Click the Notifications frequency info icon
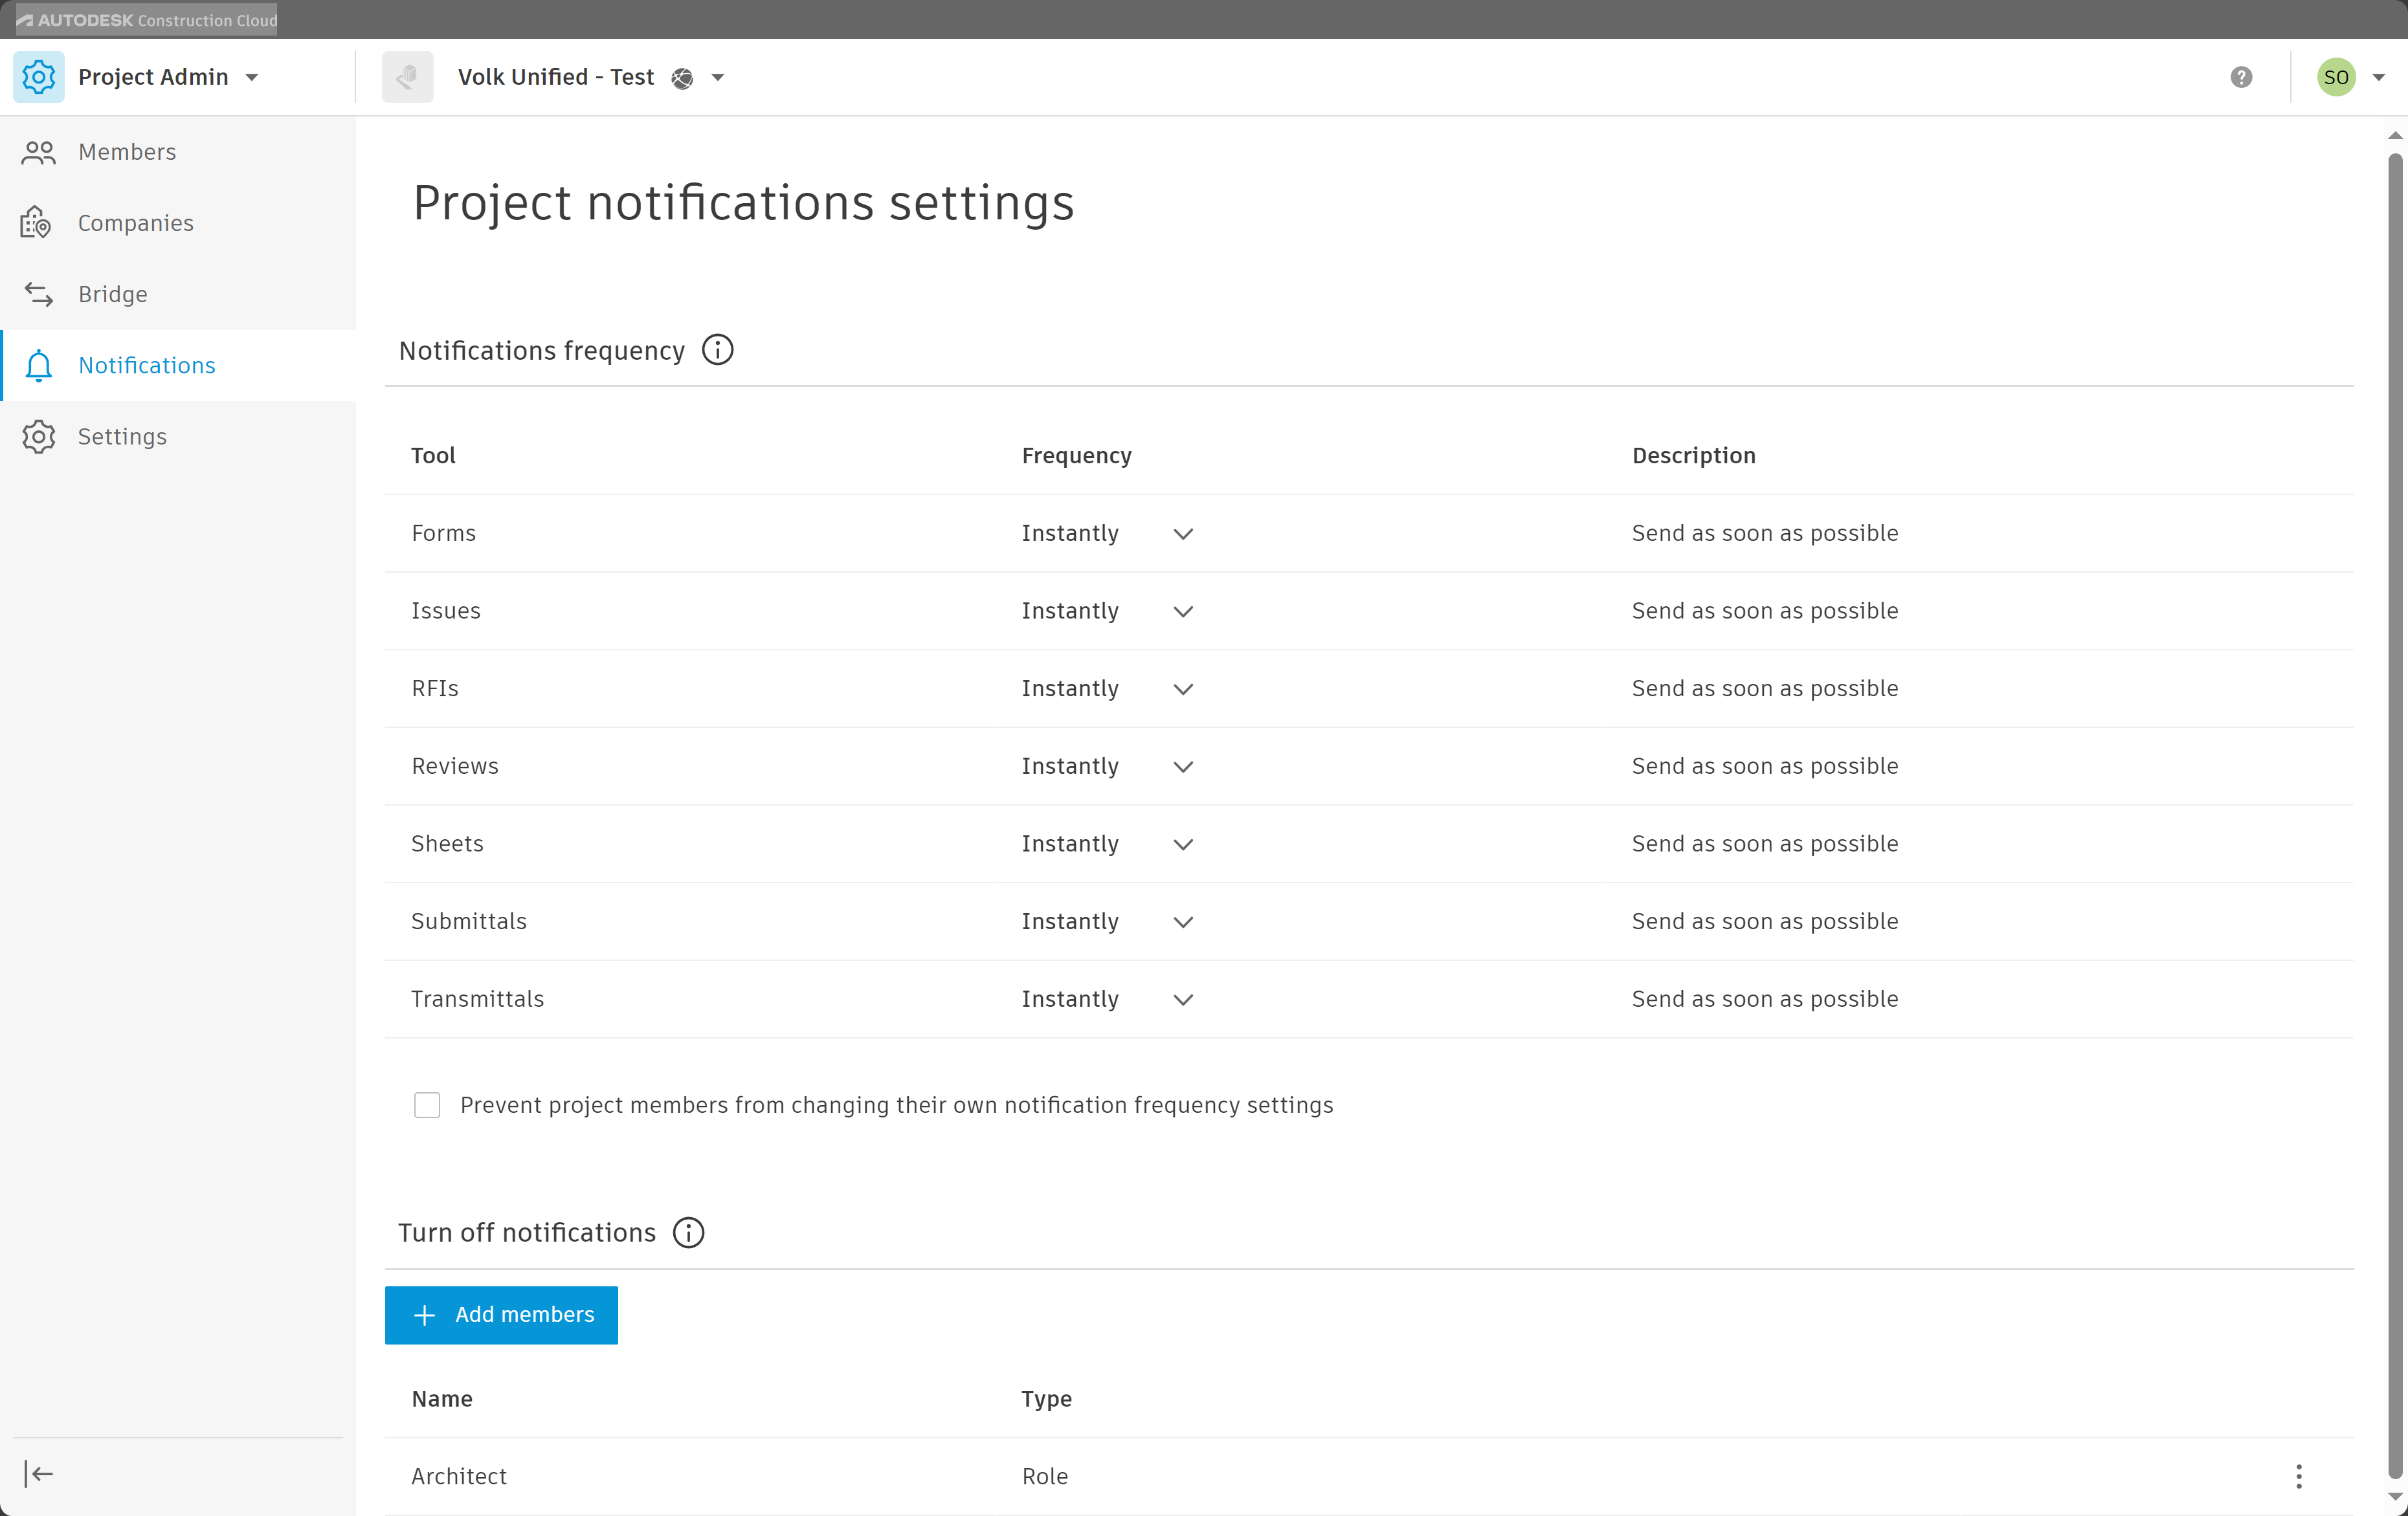The height and width of the screenshot is (1516, 2408). click(717, 350)
